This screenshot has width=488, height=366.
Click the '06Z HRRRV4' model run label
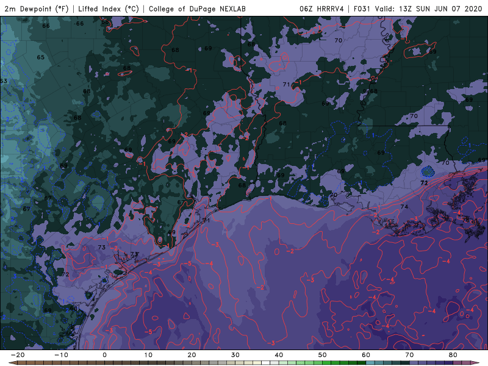tap(321, 9)
